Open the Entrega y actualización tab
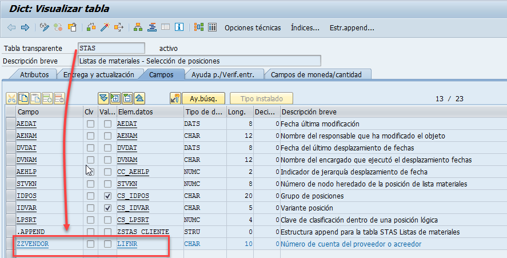 click(x=99, y=74)
